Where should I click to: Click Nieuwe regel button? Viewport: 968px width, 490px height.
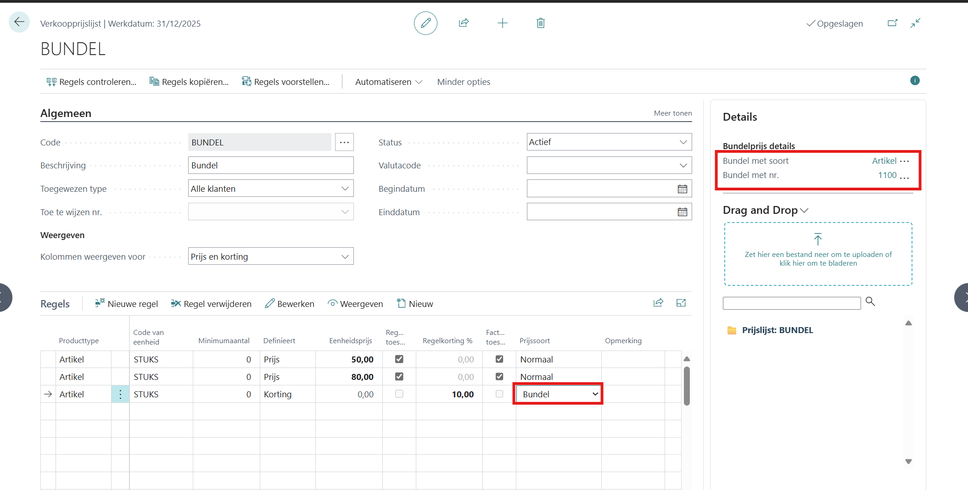(x=126, y=304)
